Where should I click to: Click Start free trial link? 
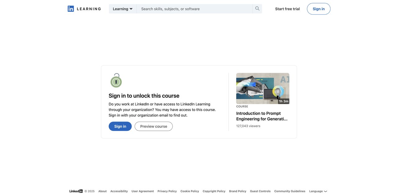pos(287,9)
